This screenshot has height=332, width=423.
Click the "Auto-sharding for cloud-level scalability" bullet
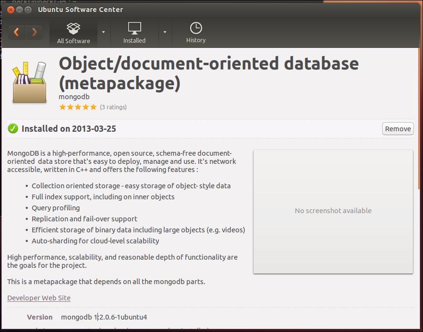95,241
